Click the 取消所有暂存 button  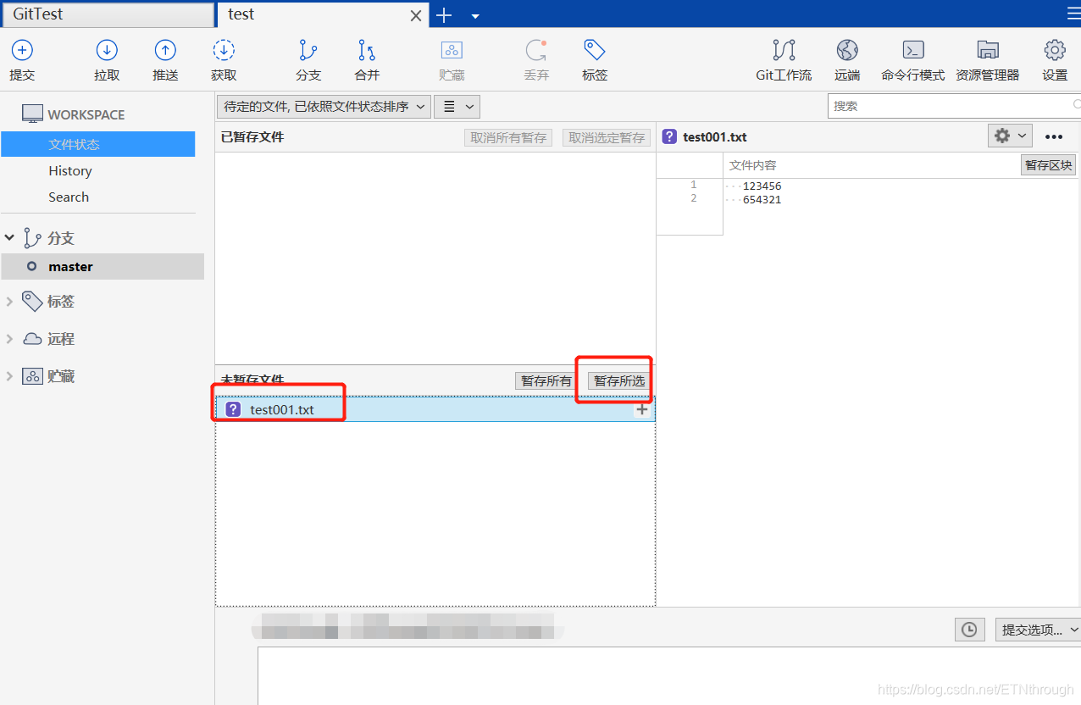508,137
